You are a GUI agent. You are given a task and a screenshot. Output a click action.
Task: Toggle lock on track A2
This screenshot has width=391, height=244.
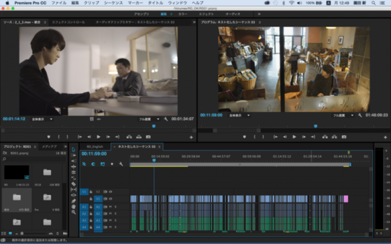click(91, 214)
